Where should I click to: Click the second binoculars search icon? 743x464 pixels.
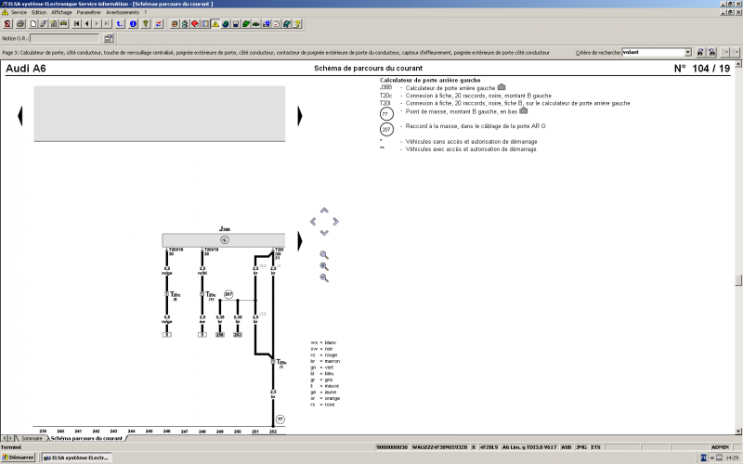click(711, 52)
